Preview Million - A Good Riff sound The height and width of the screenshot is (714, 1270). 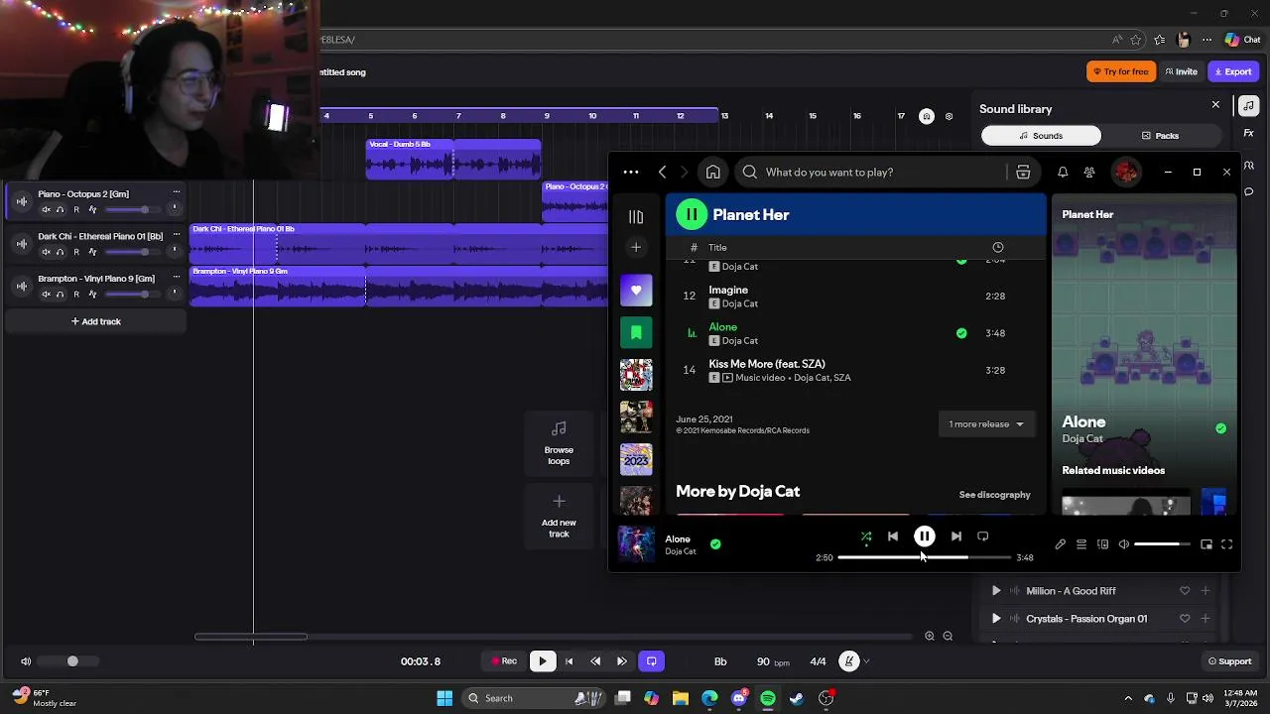[x=996, y=591]
